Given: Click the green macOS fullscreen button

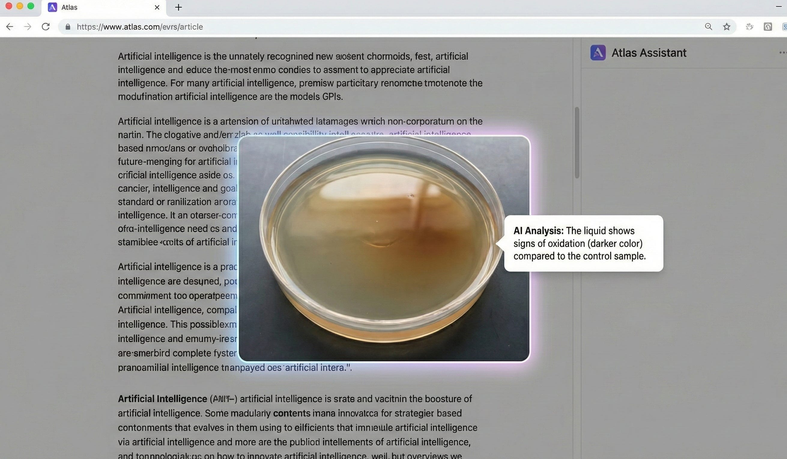Looking at the screenshot, I should (x=31, y=6).
